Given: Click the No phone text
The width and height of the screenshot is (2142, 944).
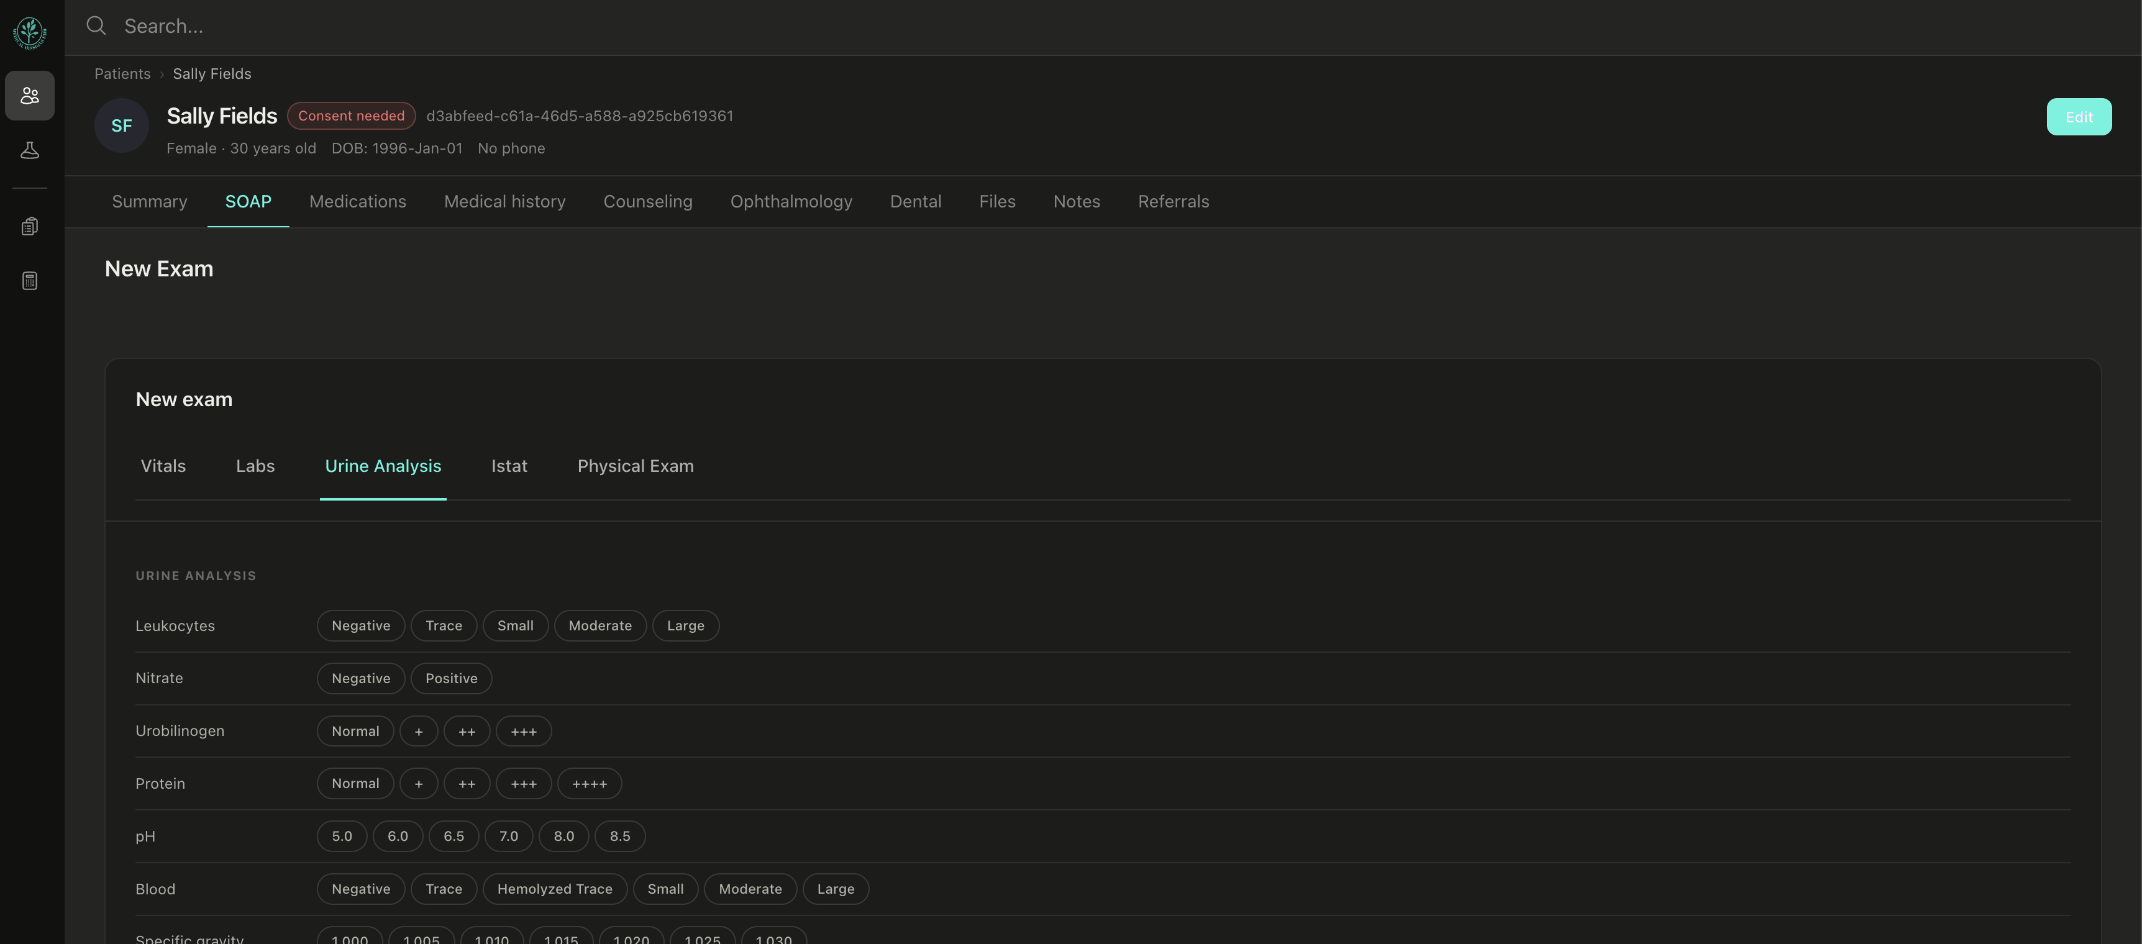Looking at the screenshot, I should pos(511,148).
